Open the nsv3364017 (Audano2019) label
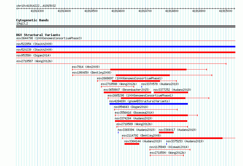The height and width of the screenshot is (166, 243). click(x=177, y=130)
